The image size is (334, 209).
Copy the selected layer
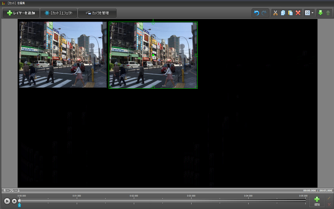[283, 13]
